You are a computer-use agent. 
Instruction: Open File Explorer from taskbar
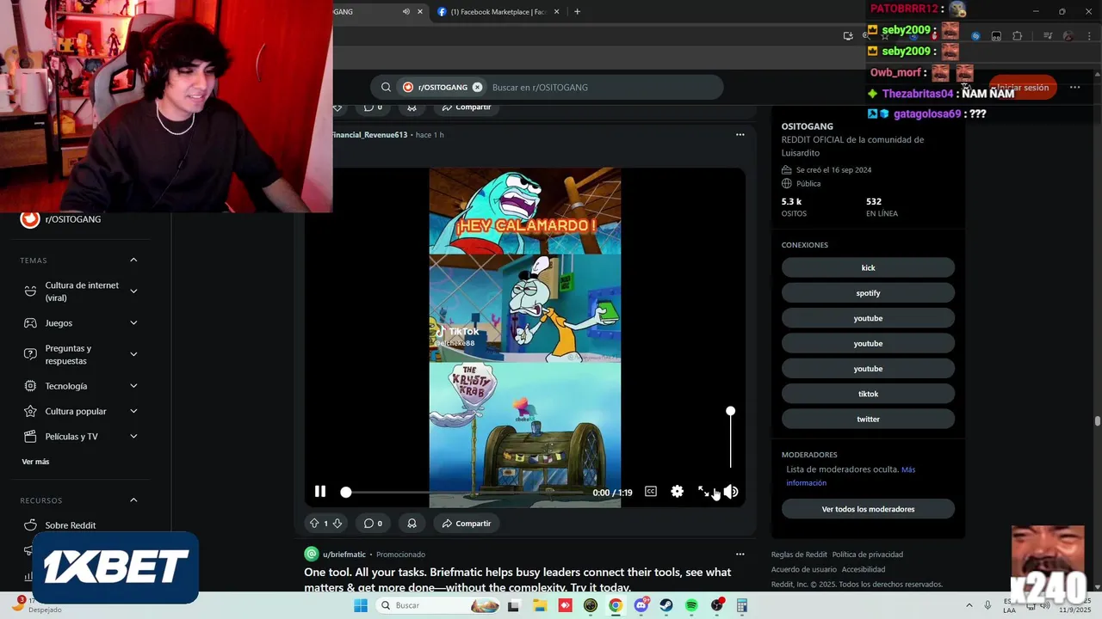[x=539, y=605]
